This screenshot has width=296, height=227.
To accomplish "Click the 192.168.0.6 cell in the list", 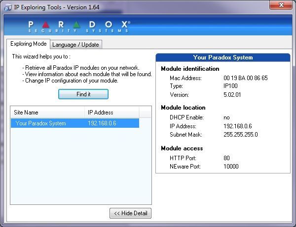I will pos(102,123).
